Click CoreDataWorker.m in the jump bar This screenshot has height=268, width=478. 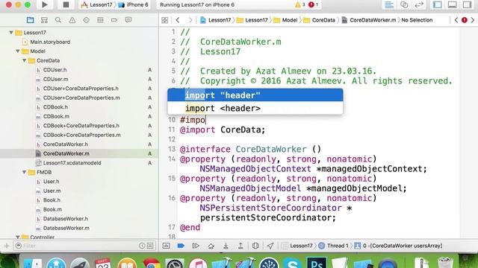click(369, 20)
